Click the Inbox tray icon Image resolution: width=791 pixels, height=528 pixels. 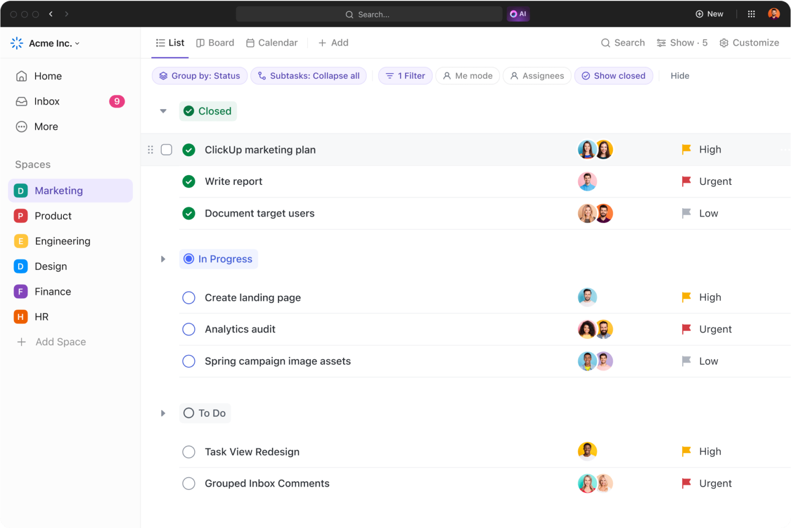(22, 101)
